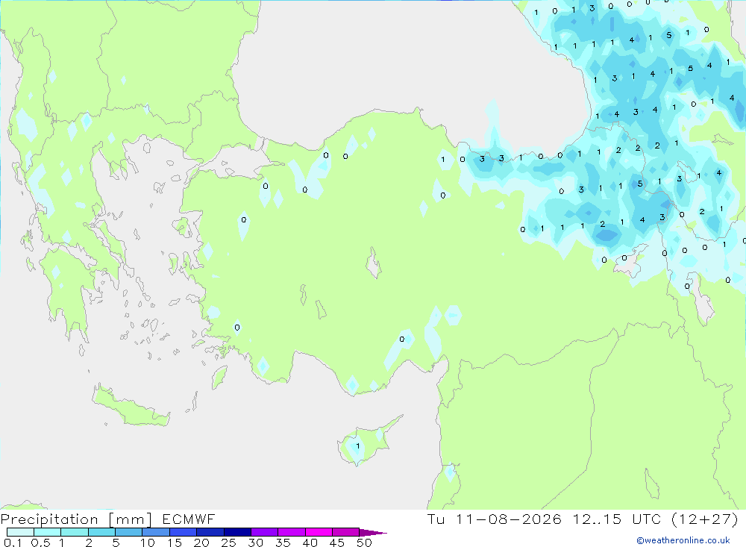746x547 pixels.
Task: Click the weekday 'Tu' in timestamp
Action: [436, 519]
